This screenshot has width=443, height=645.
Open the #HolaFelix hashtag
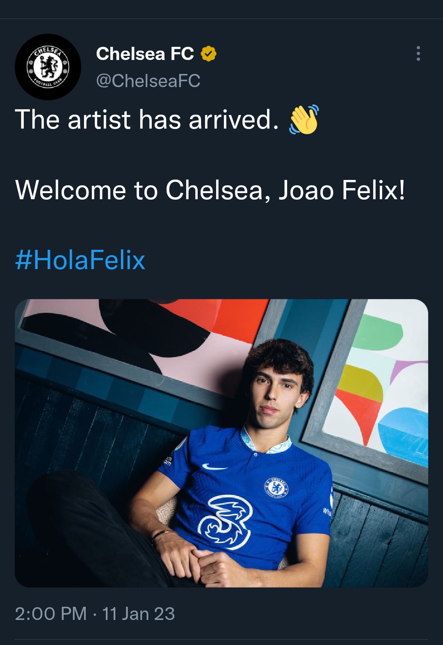(x=80, y=260)
